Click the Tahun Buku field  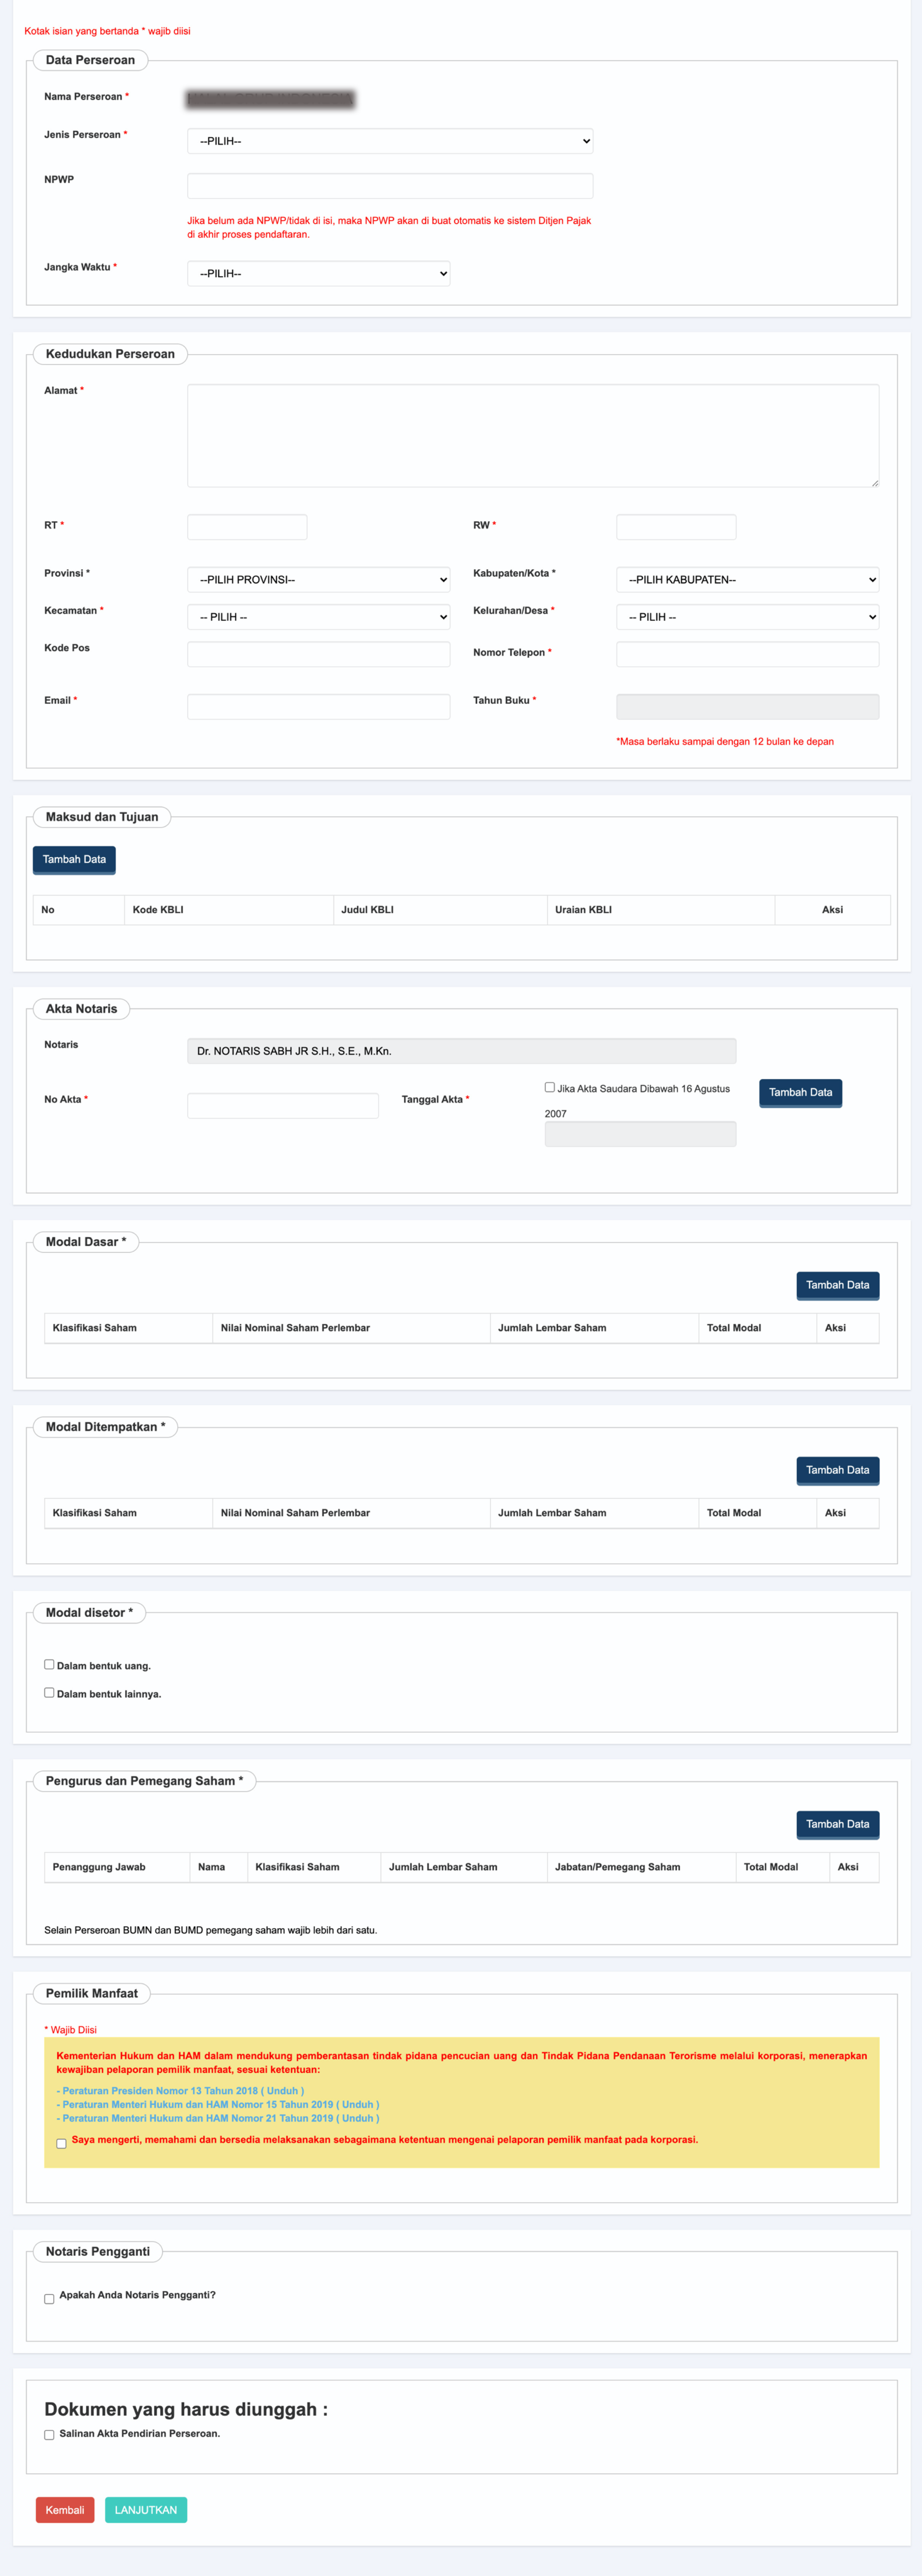click(747, 707)
